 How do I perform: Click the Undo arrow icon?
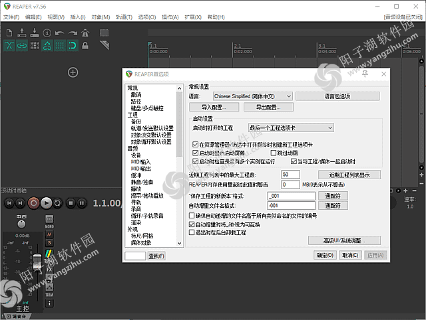click(59, 33)
